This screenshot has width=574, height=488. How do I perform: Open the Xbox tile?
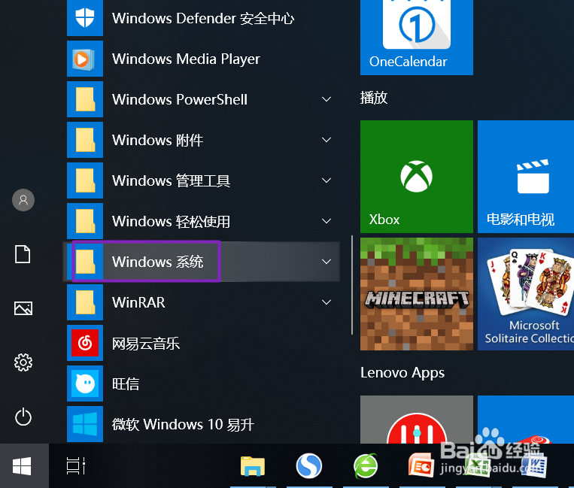(x=417, y=177)
